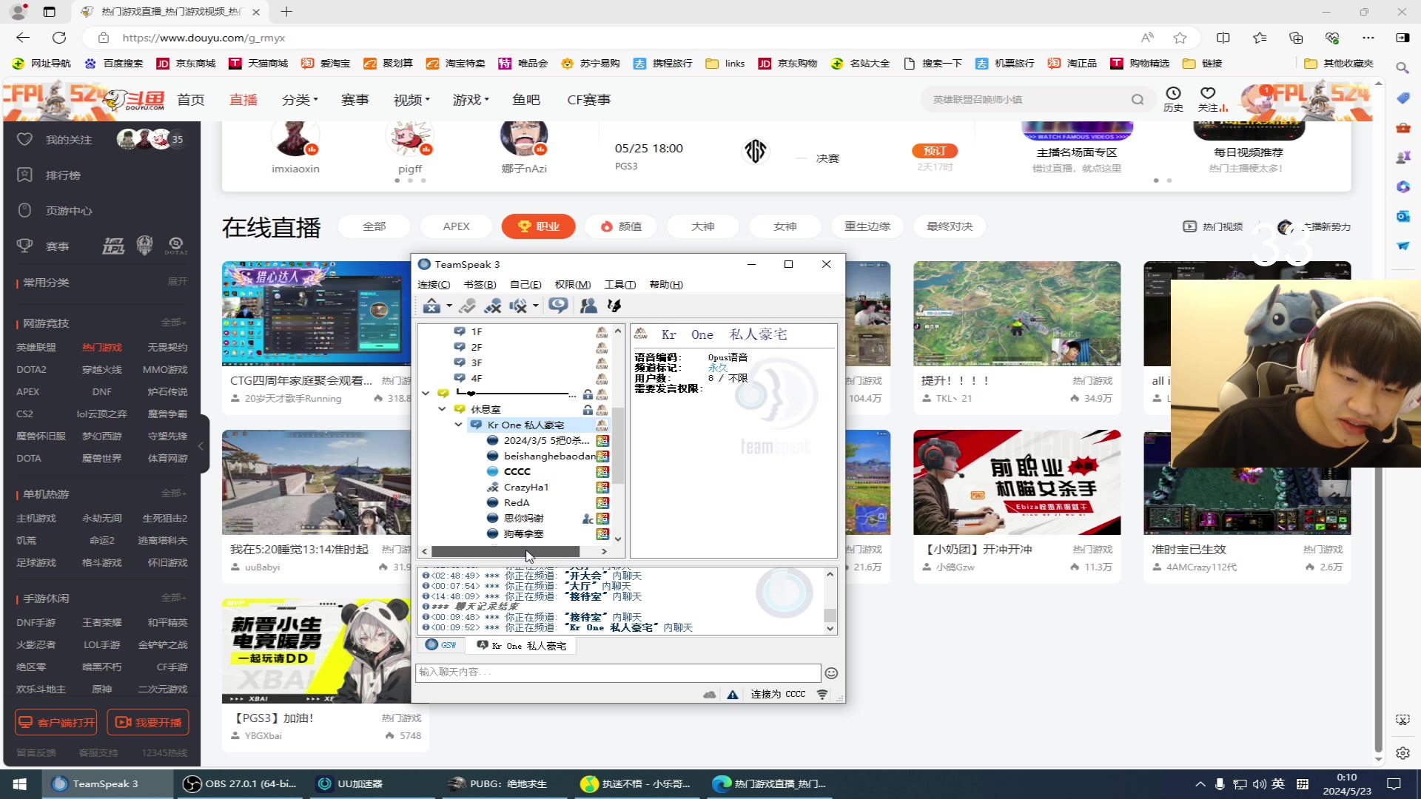Collapse the sidebar with arrow handle

click(x=201, y=446)
